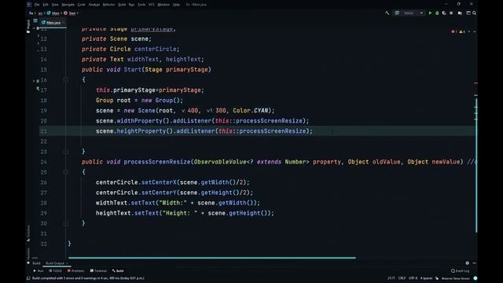Collapse fold marker at line 30 closing brace

[x=66, y=223]
